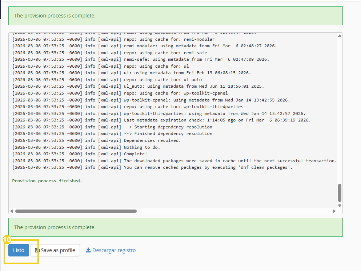Select the Provision process finished log line
Viewport: 361px width, 271px height.
point(47,180)
